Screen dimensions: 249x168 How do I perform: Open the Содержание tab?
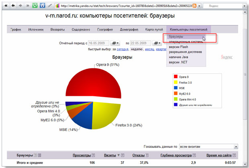(81, 29)
